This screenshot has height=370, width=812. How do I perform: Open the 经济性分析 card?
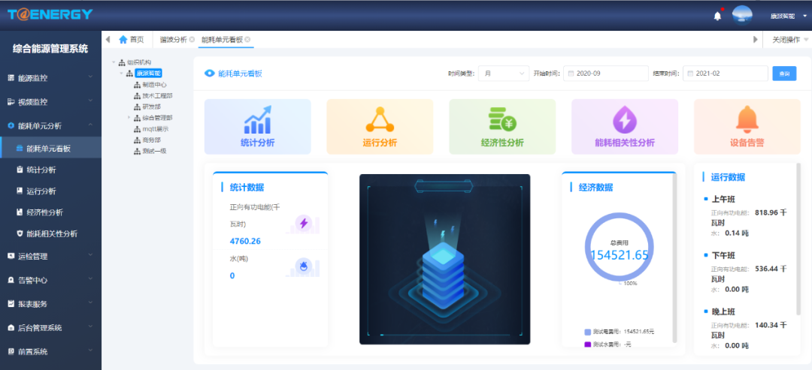click(502, 127)
